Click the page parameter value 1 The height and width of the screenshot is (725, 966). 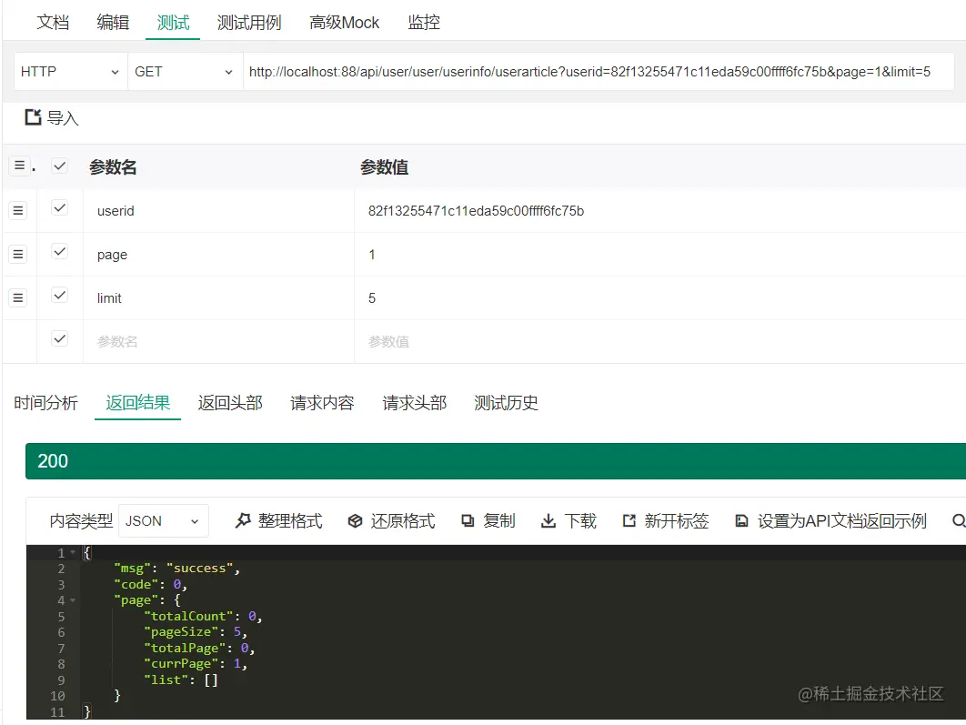click(x=371, y=255)
